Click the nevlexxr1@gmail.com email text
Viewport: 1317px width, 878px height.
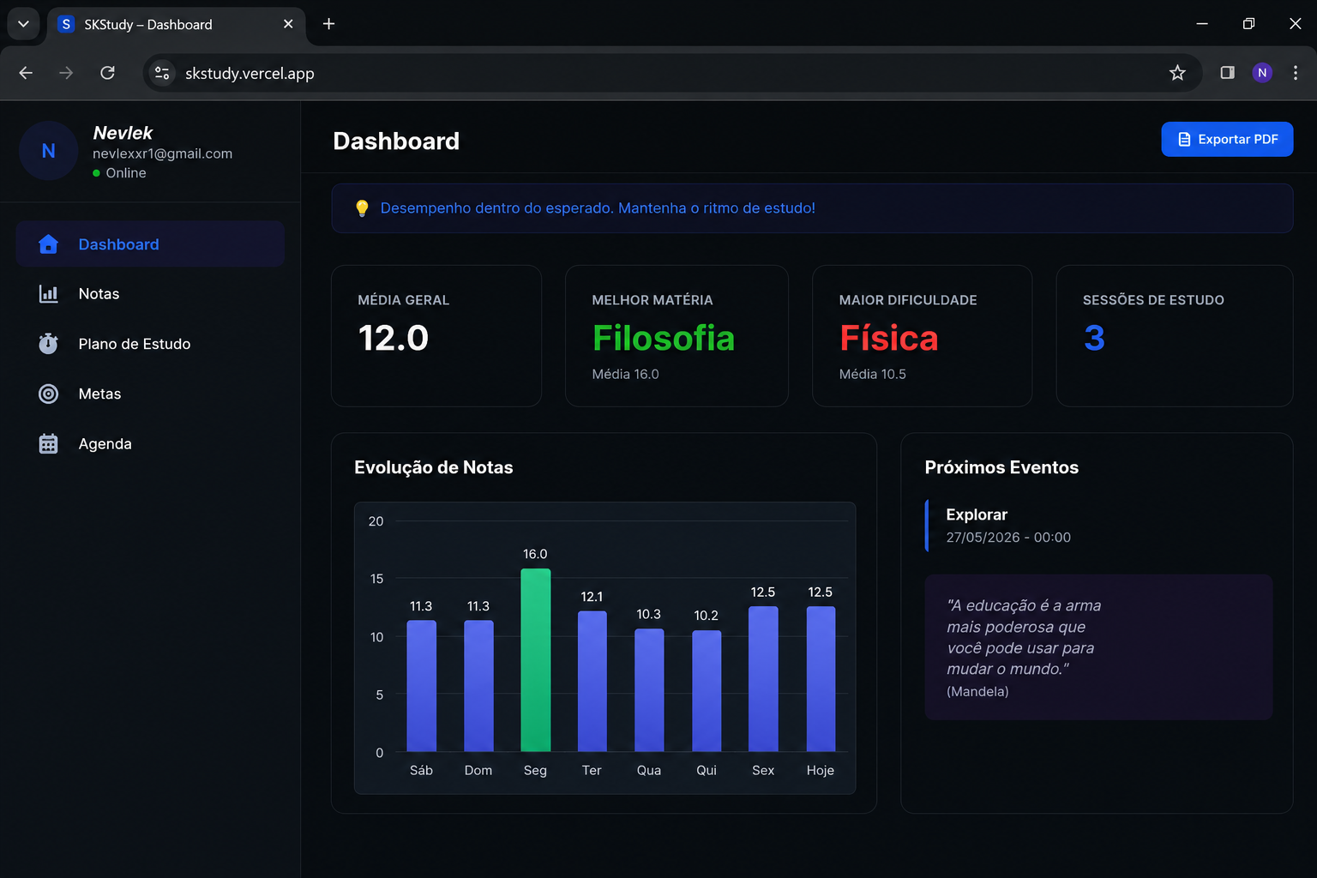coord(162,153)
